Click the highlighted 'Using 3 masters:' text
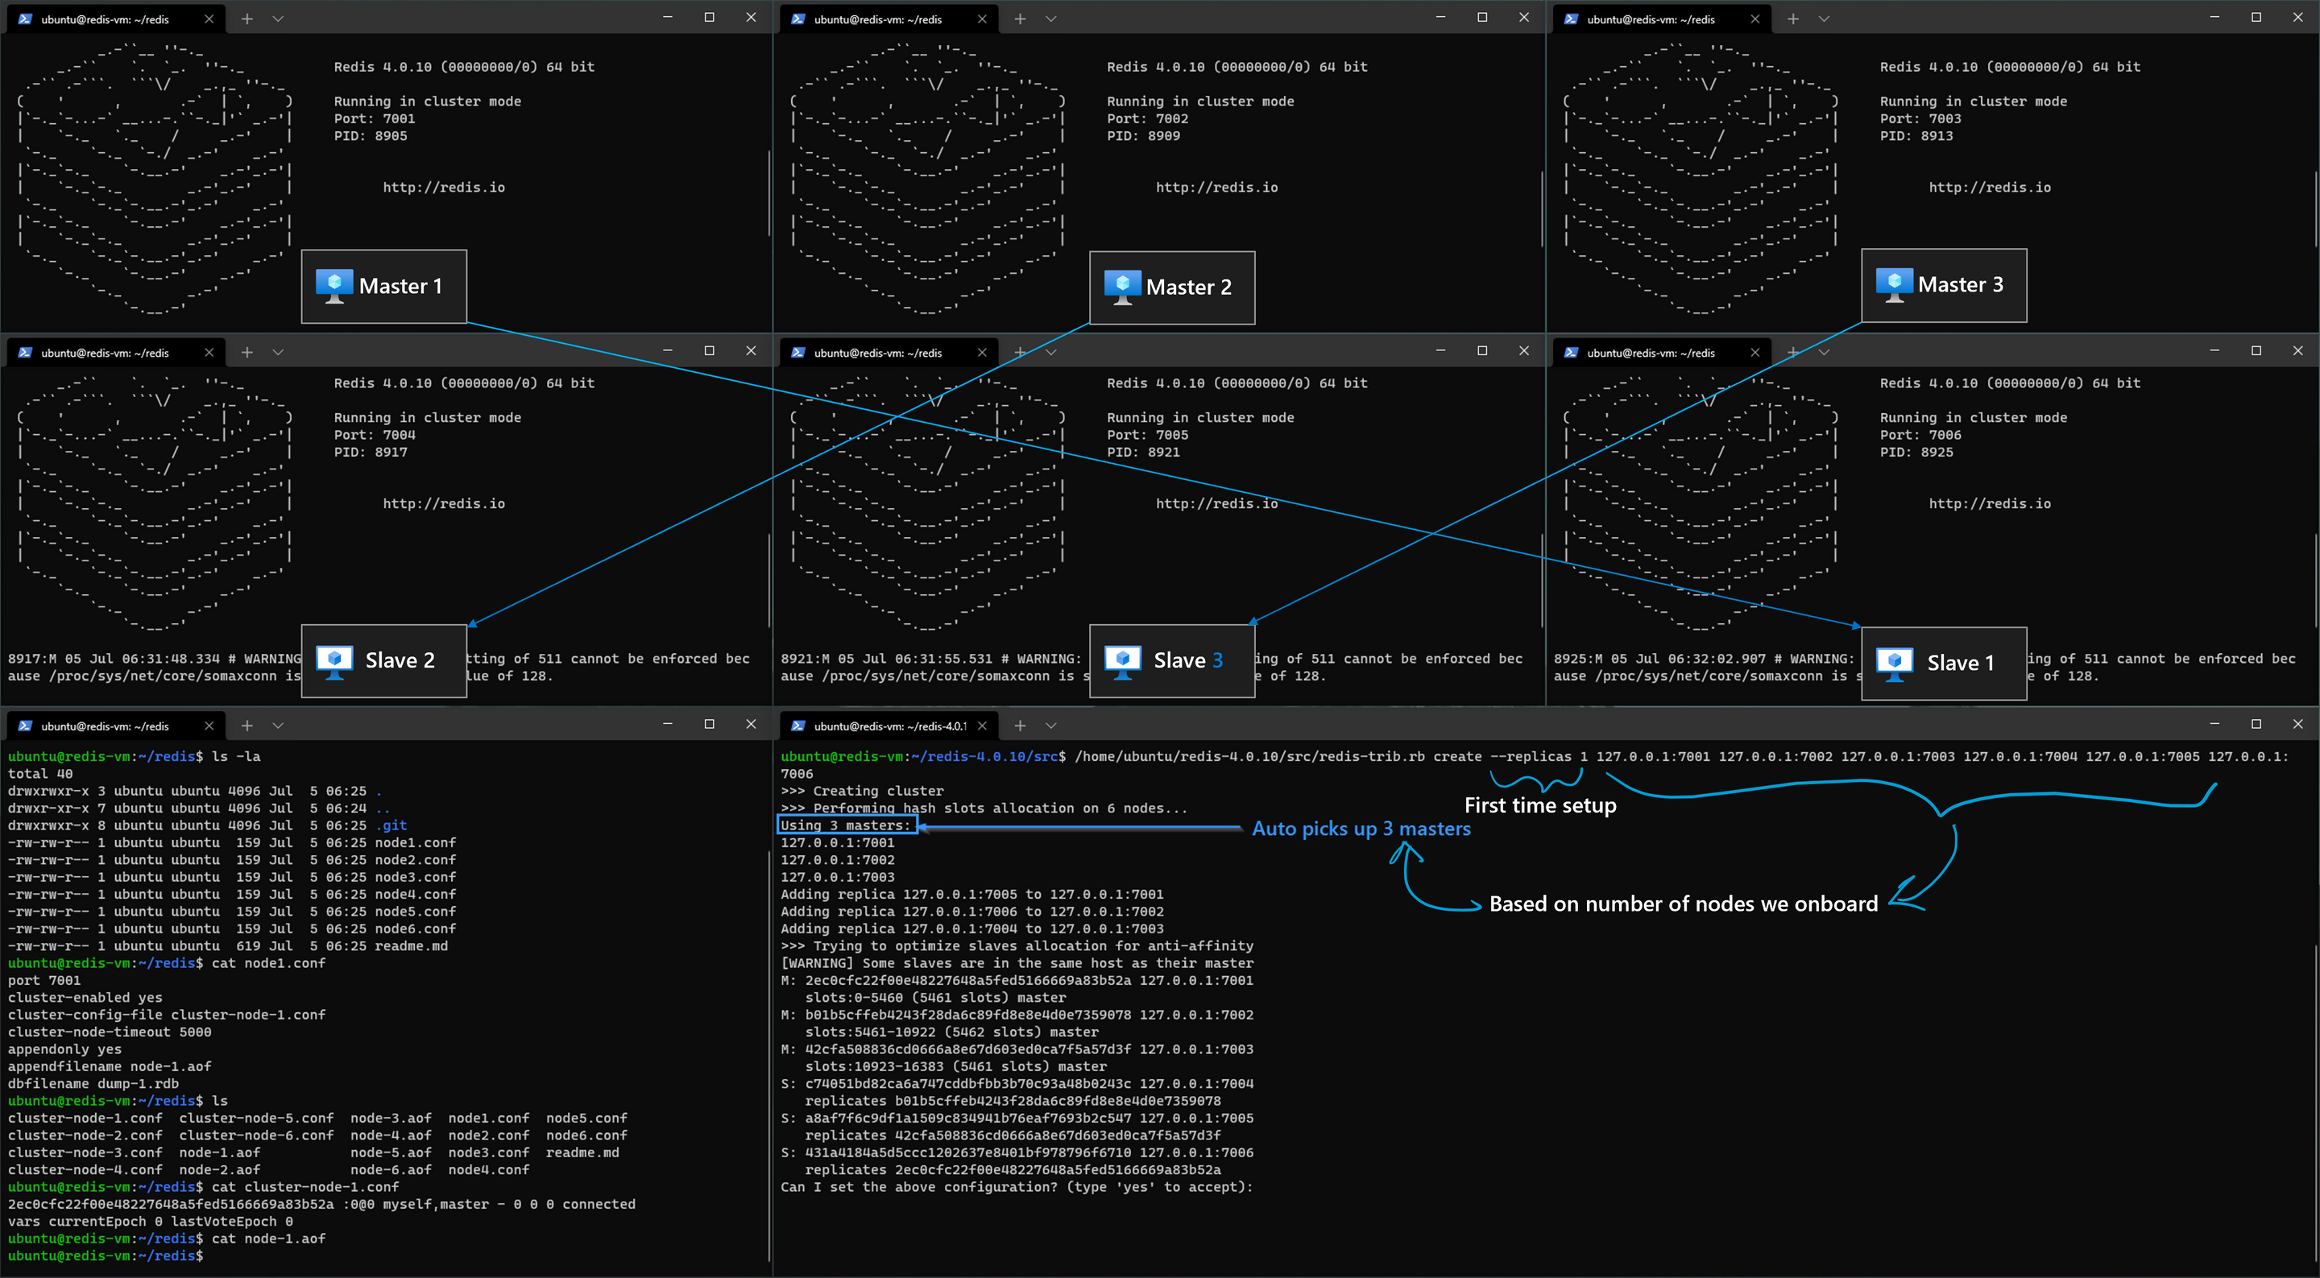 845,825
